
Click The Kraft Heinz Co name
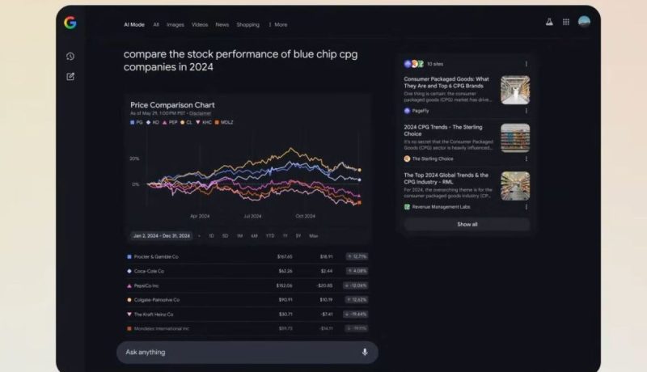pyautogui.click(x=154, y=315)
